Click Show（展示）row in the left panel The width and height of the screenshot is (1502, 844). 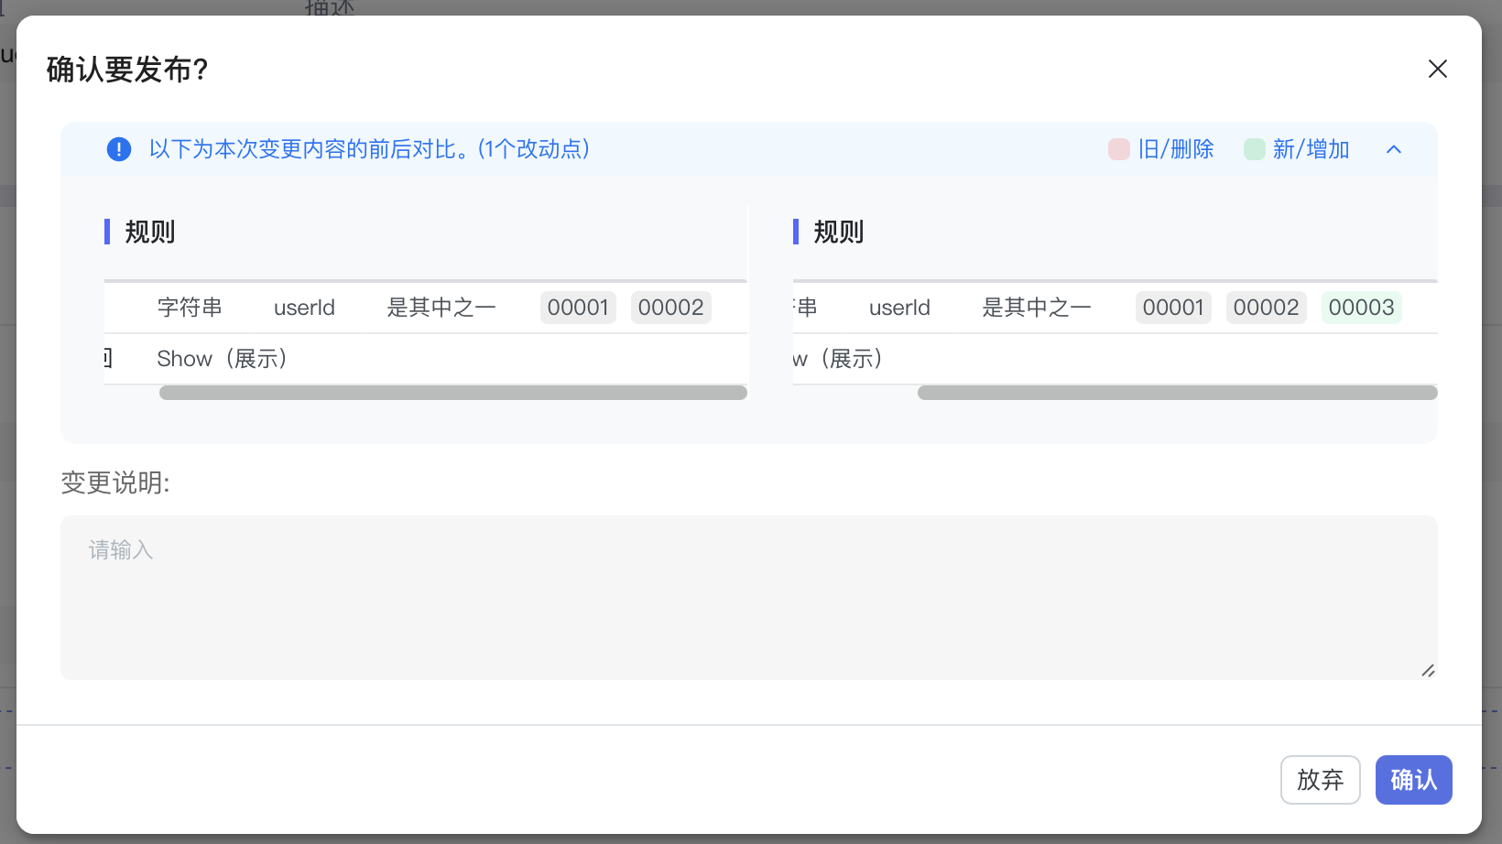click(223, 359)
